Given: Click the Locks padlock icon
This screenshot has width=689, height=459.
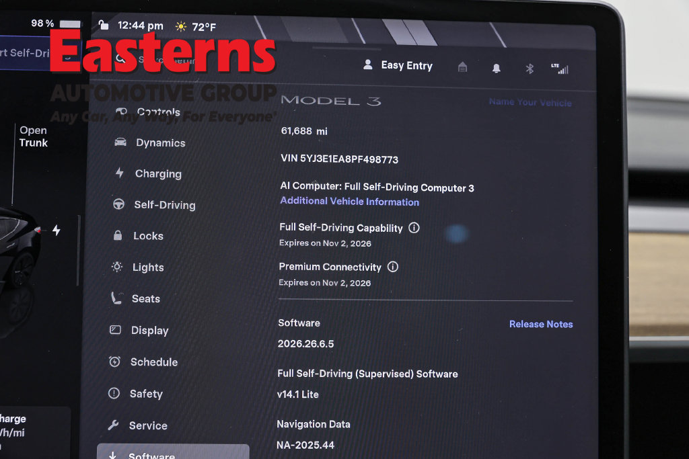Looking at the screenshot, I should coord(118,235).
